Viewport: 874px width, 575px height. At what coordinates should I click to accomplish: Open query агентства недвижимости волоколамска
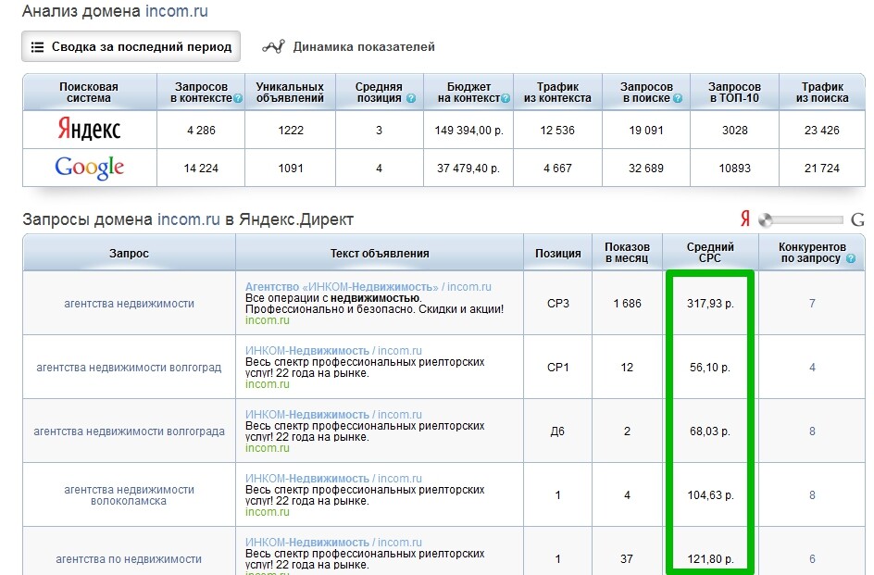[130, 495]
